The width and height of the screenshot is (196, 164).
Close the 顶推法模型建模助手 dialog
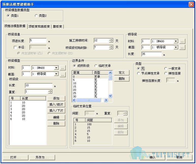(x=191, y=5)
